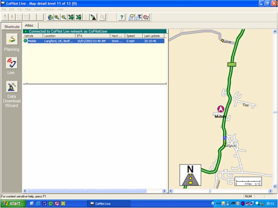
Task: Open the Planning shortcut icon
Action: [x=12, y=39]
